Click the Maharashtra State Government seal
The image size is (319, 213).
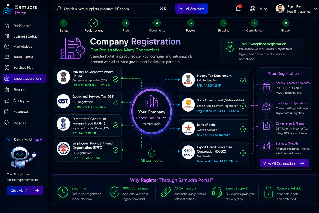pyautogui.click(x=188, y=105)
